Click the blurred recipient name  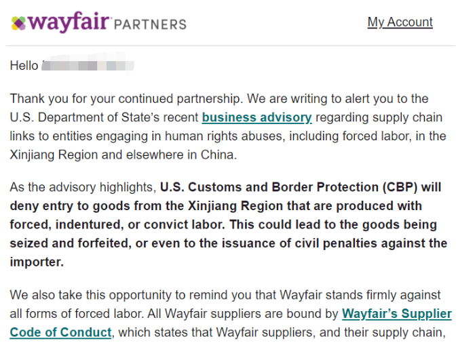coord(88,66)
